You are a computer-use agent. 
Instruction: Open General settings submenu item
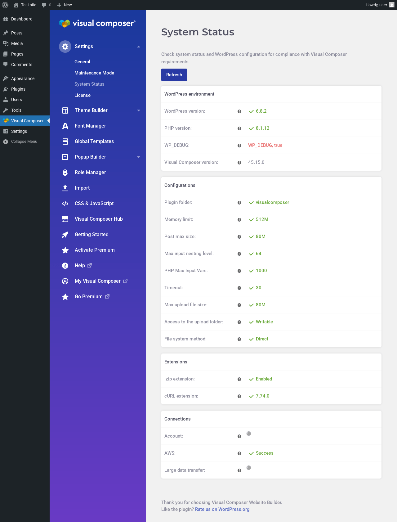(x=82, y=62)
